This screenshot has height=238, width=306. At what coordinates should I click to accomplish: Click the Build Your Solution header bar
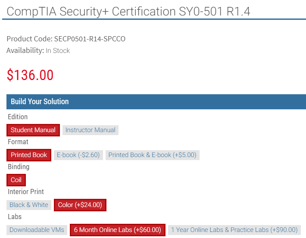pos(156,102)
